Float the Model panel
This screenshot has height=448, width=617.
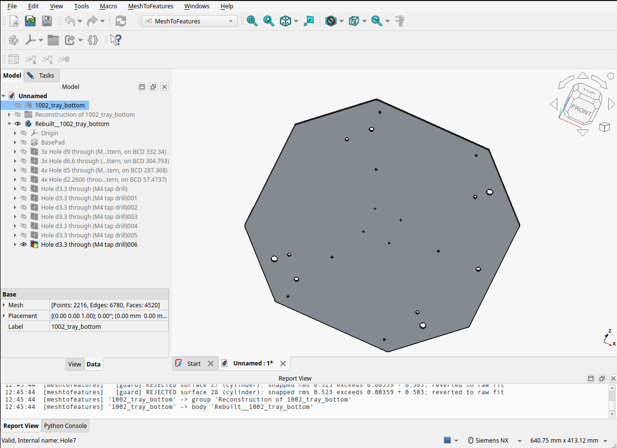pyautogui.click(x=153, y=86)
